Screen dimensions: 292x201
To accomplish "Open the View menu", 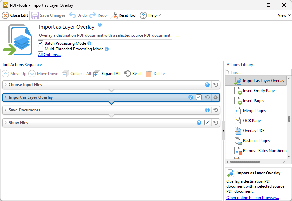I will (x=284, y=15).
